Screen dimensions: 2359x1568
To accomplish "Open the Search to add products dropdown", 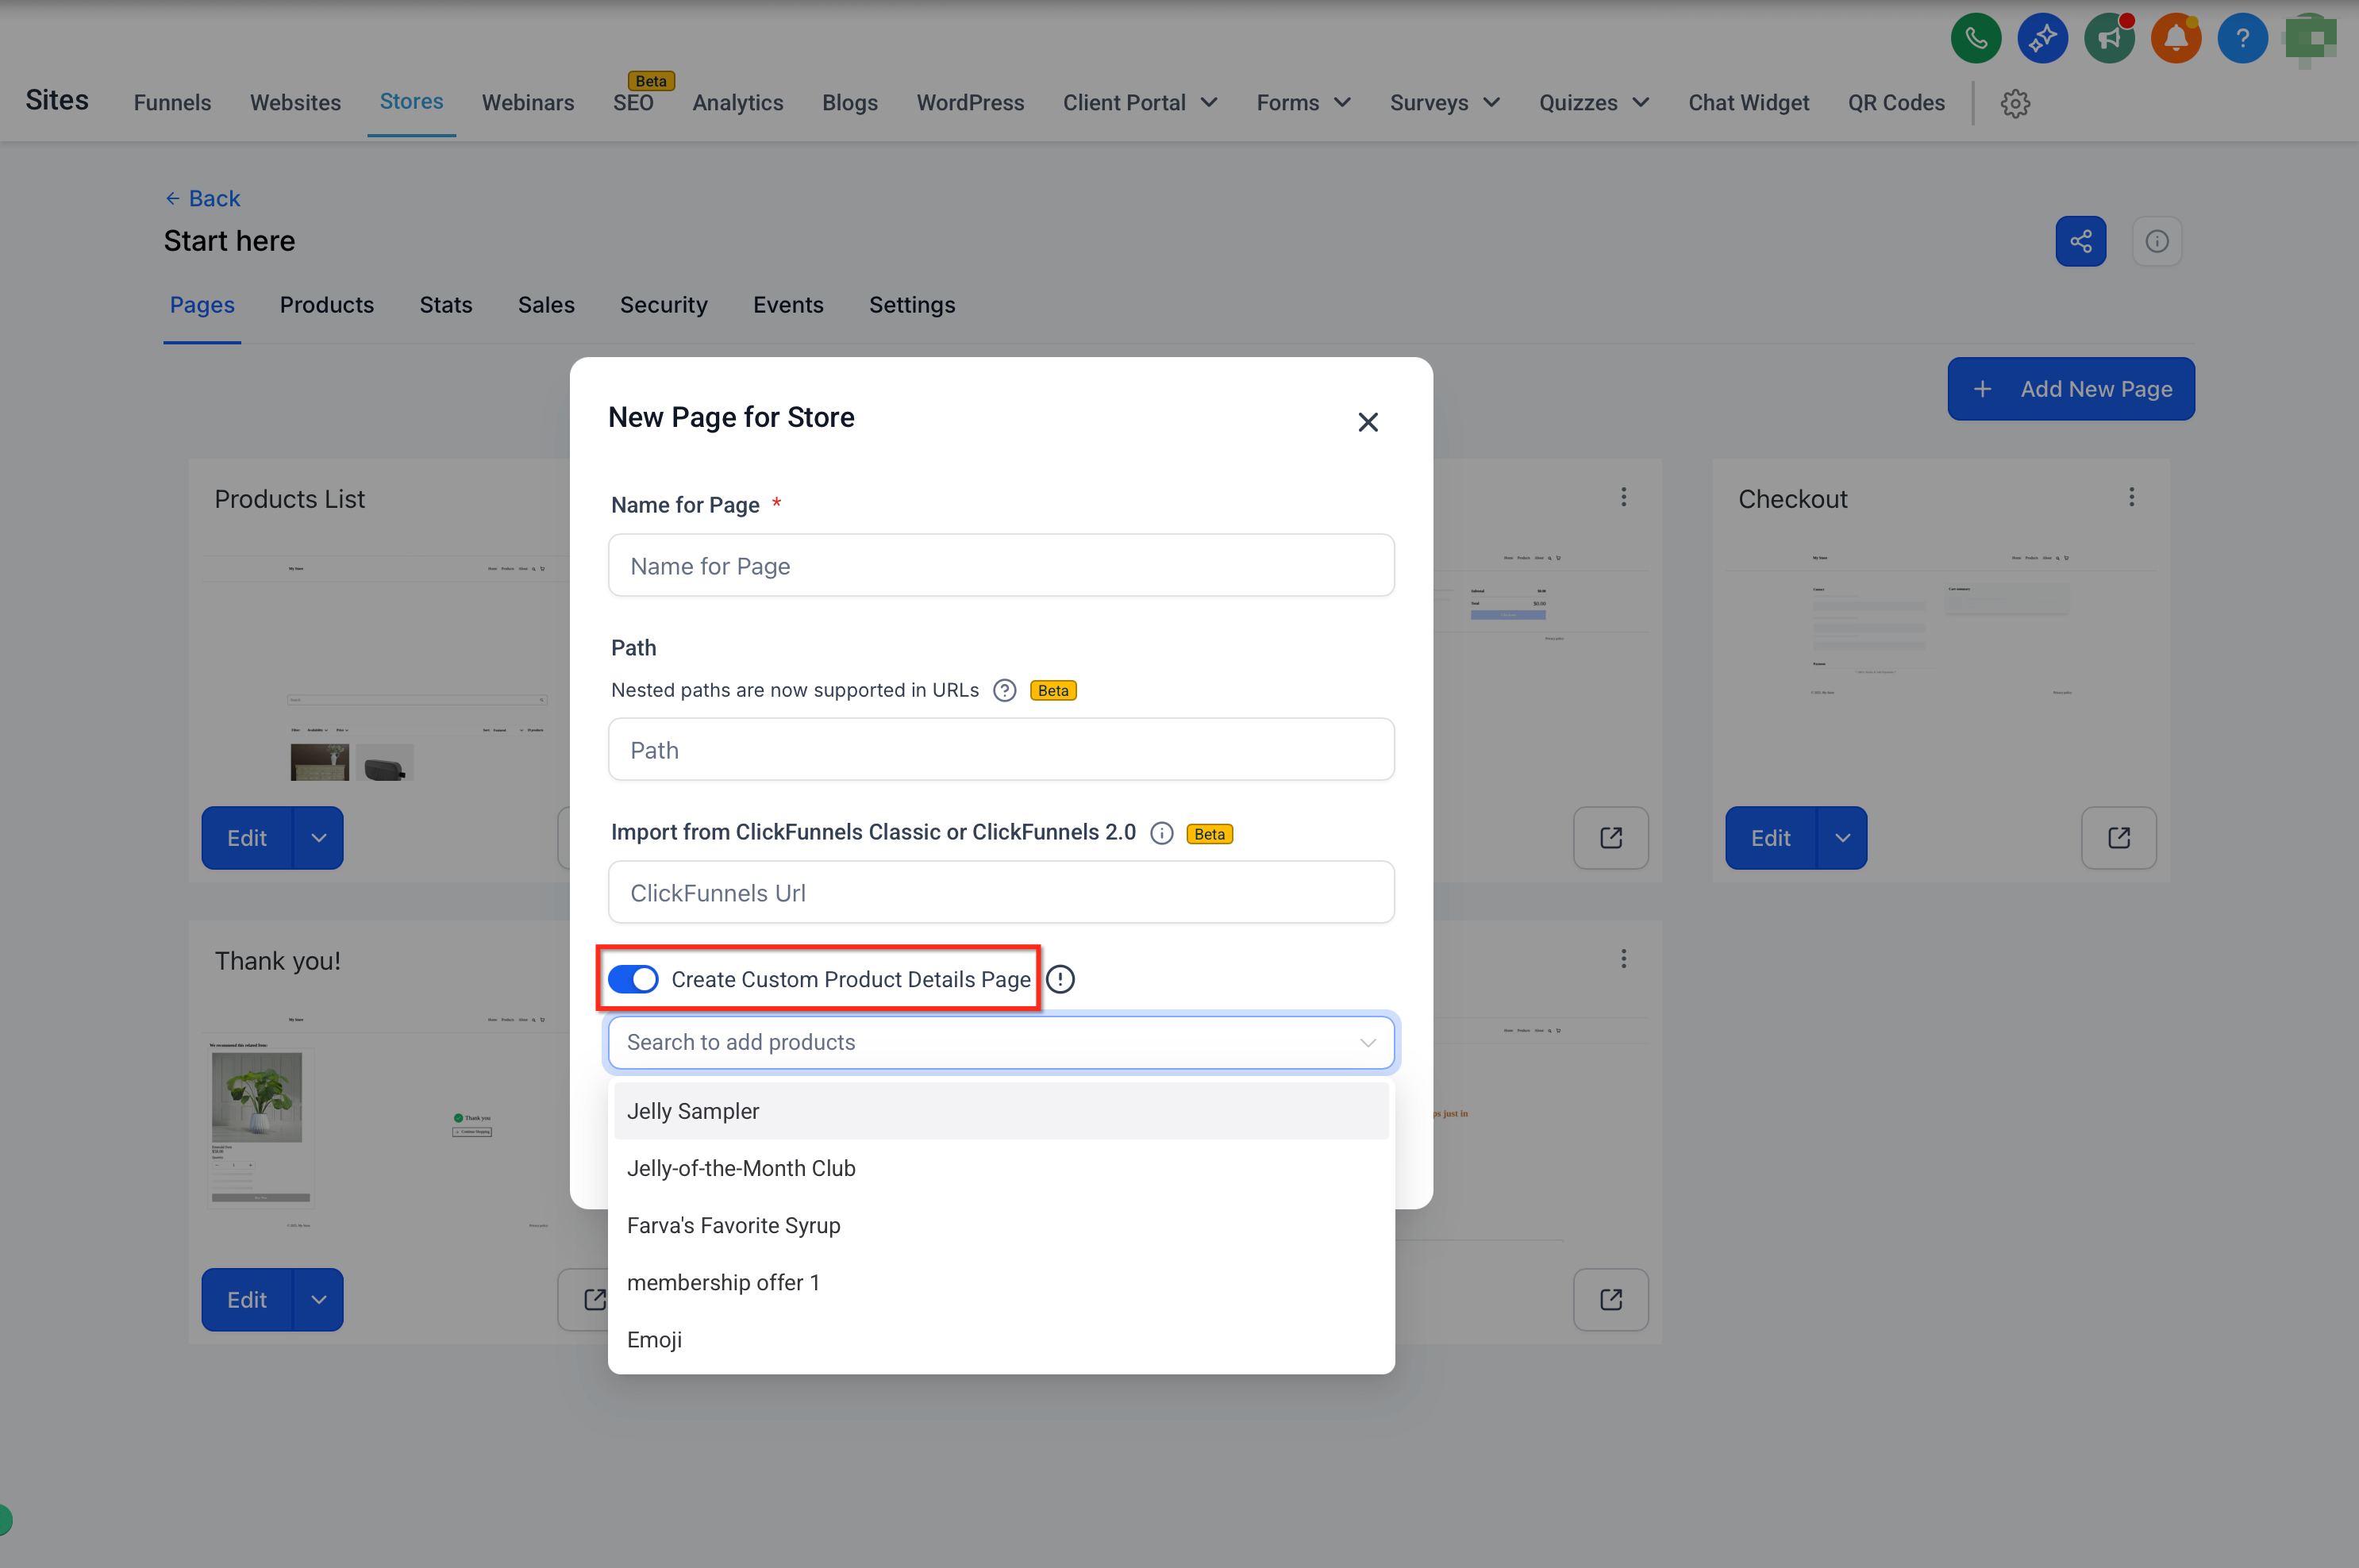I will pyautogui.click(x=1001, y=1042).
